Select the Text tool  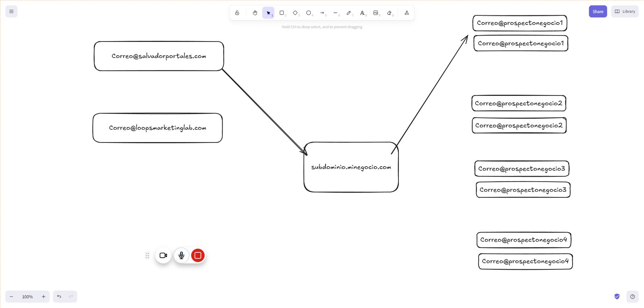[362, 13]
